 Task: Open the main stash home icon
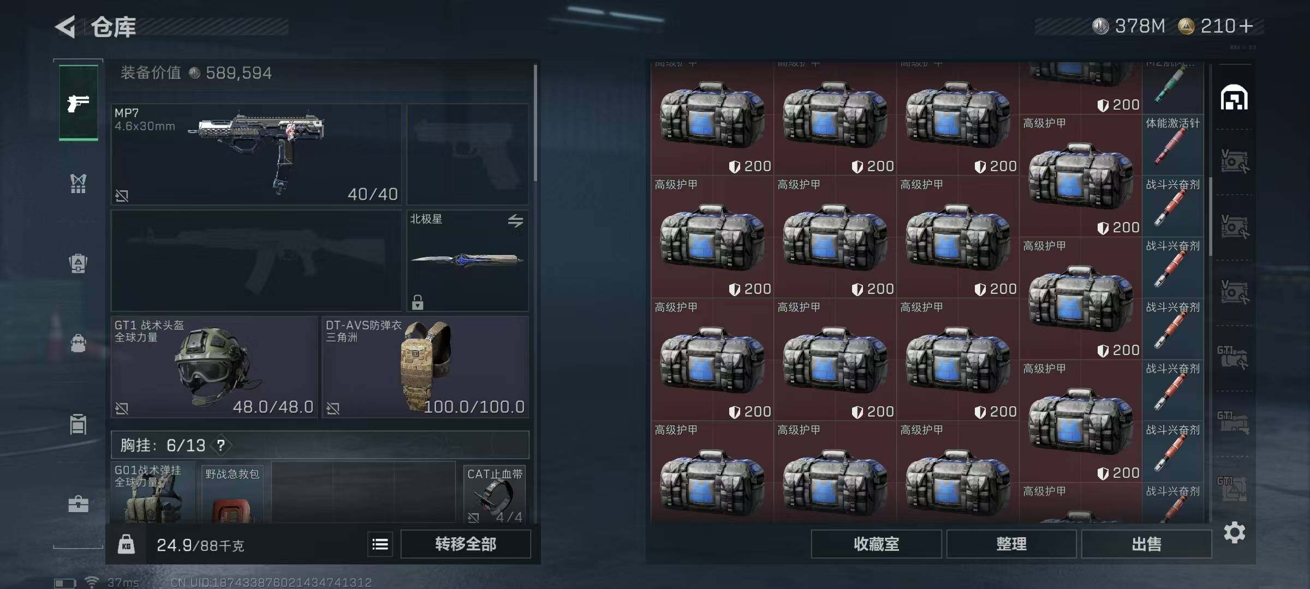[x=1234, y=98]
